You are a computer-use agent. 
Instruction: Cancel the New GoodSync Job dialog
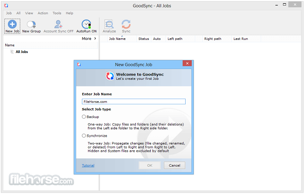pyautogui.click(x=174, y=165)
